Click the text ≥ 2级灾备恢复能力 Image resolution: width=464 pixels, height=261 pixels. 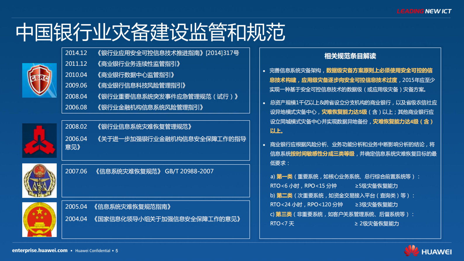coord(377,224)
